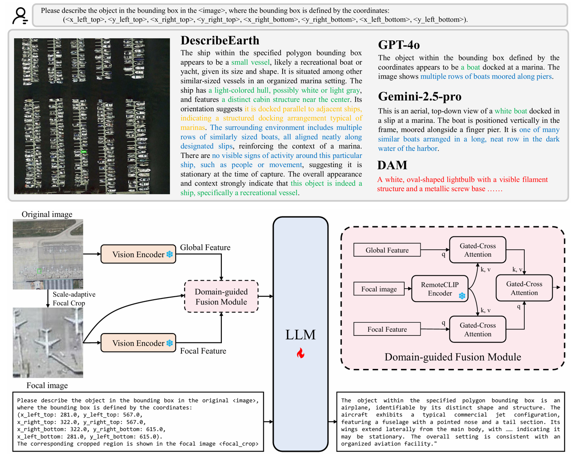
Task: Click the GPT-4o heading
Action: pos(398,45)
